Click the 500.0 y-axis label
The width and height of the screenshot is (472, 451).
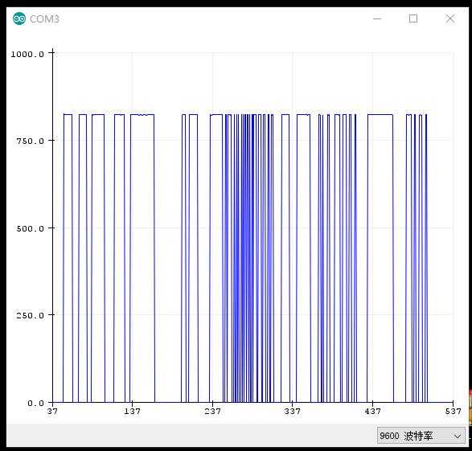click(30, 228)
